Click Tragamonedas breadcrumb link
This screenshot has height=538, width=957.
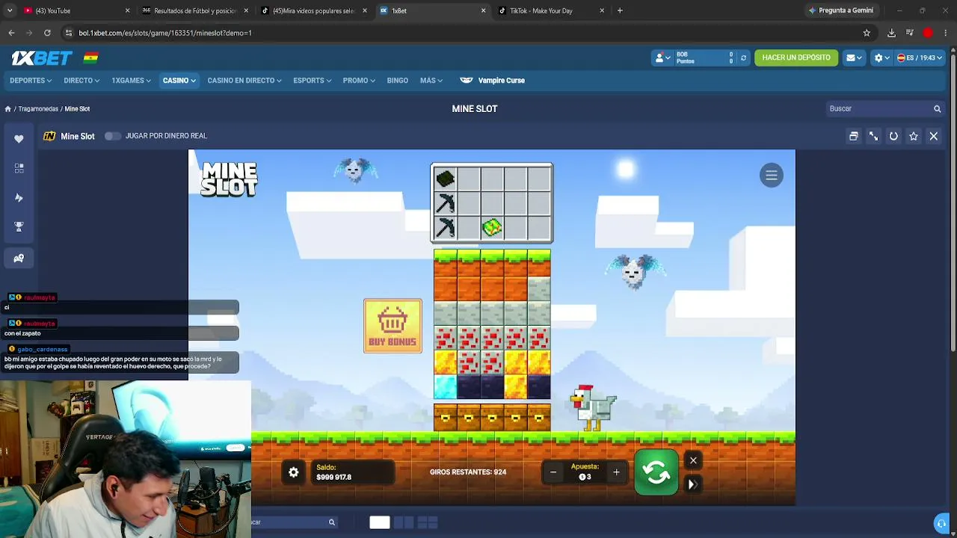[38, 109]
